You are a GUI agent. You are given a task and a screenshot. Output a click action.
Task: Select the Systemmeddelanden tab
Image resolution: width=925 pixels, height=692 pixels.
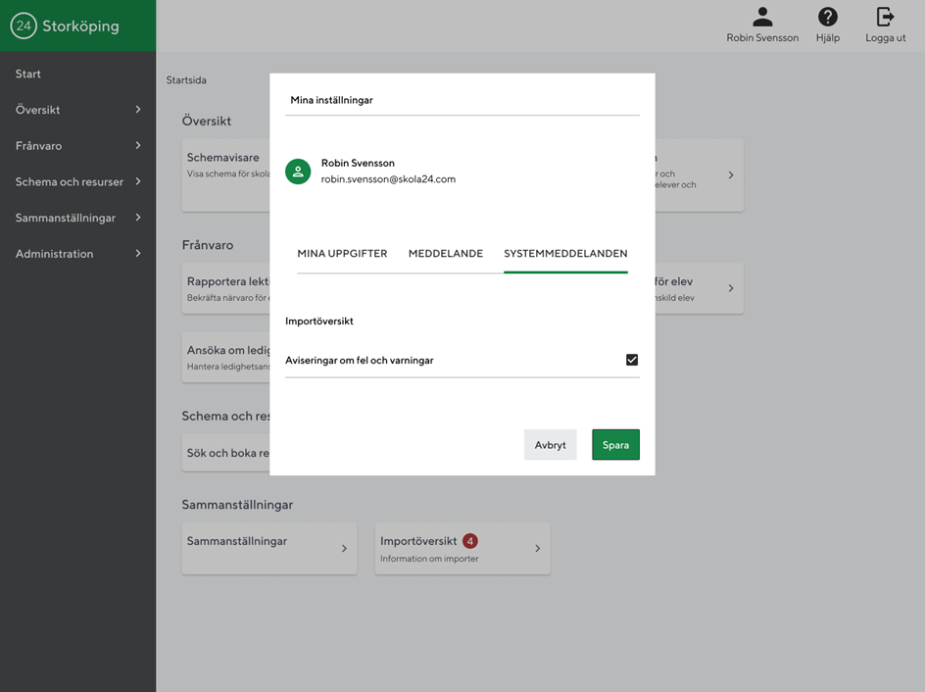(x=565, y=254)
